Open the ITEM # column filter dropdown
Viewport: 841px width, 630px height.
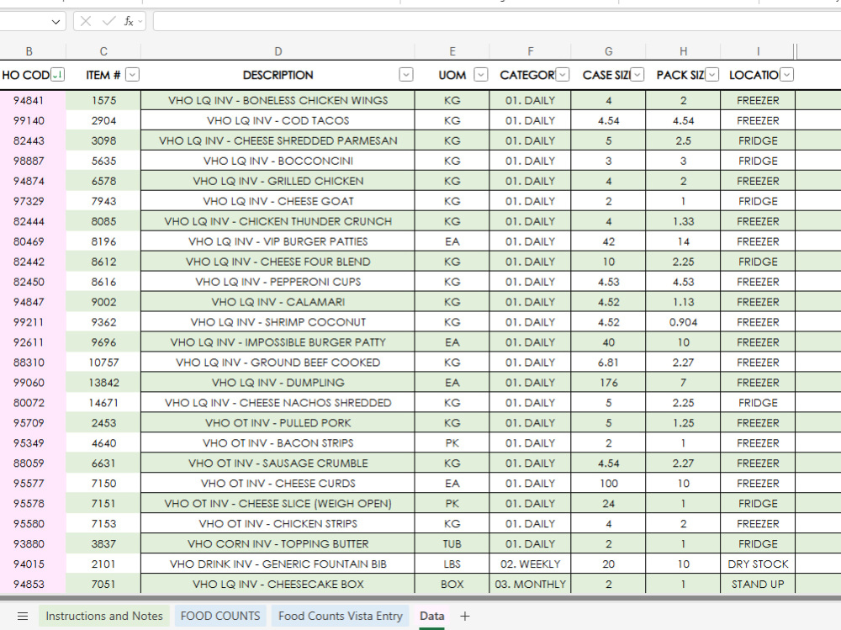[x=133, y=75]
